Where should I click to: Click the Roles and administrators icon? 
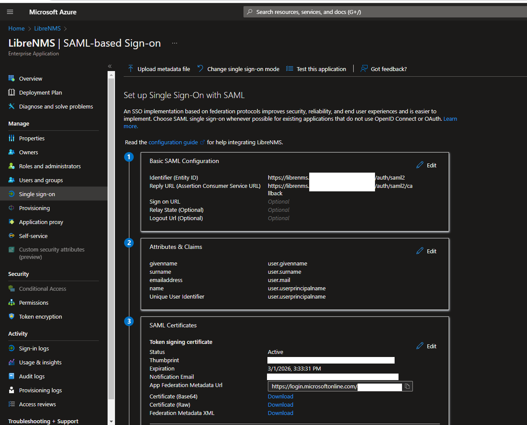click(11, 166)
